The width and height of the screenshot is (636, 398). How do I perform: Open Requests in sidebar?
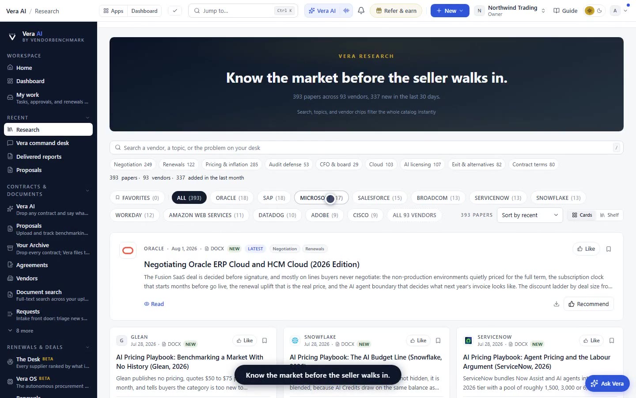click(x=49, y=315)
